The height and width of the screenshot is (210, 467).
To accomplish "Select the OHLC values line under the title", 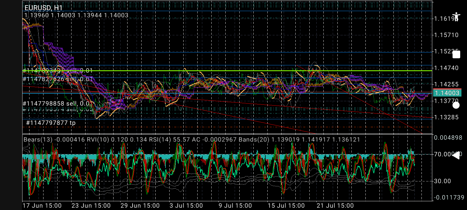I will coord(76,15).
